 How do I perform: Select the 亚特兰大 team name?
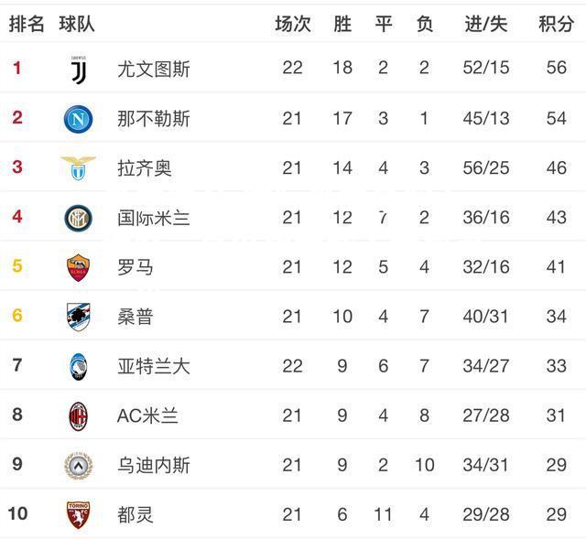tap(154, 366)
